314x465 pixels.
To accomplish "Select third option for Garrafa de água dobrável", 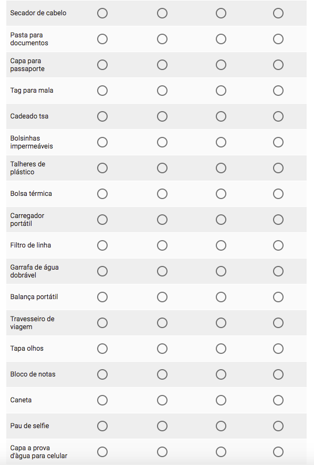I will [x=221, y=271].
